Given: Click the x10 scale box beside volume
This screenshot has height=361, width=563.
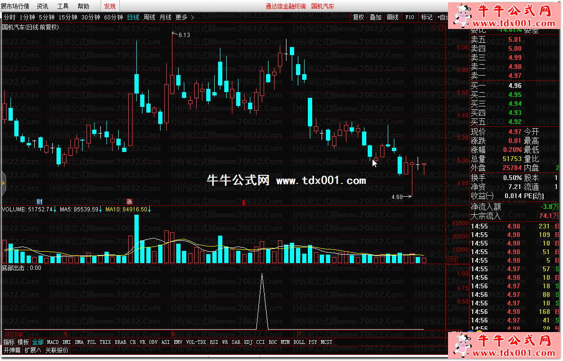Looking at the screenshot, I should click(451, 260).
